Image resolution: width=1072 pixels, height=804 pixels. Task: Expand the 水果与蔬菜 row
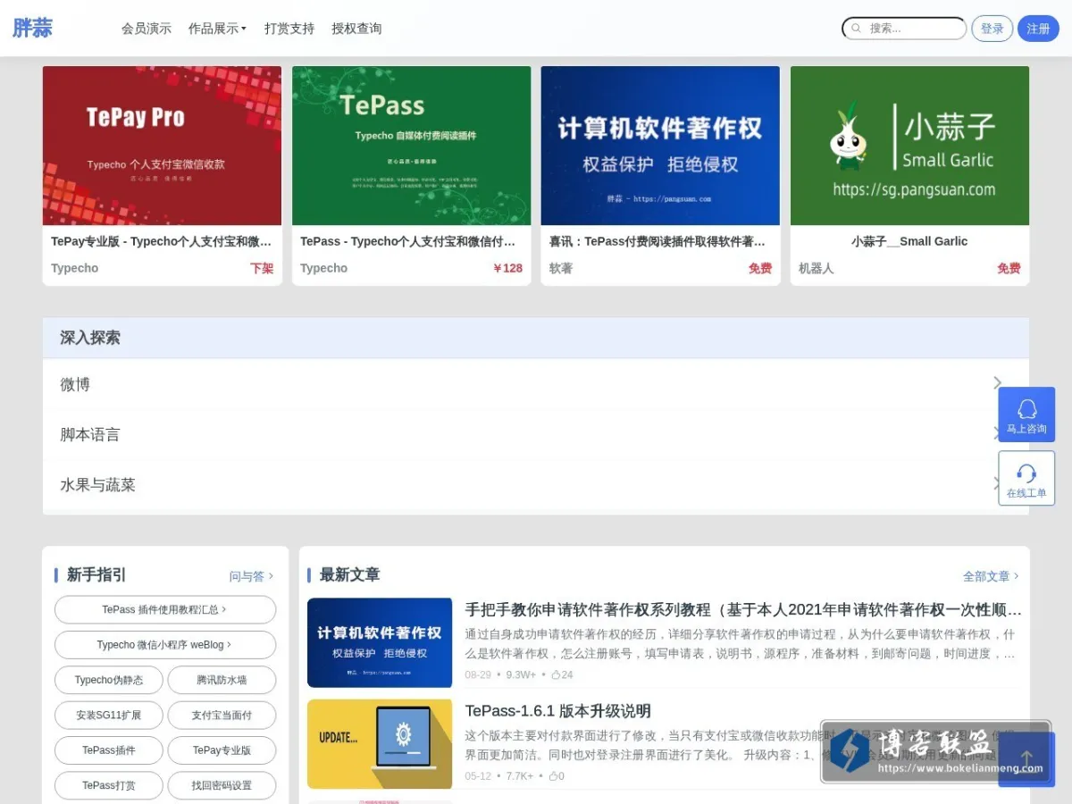click(x=536, y=485)
